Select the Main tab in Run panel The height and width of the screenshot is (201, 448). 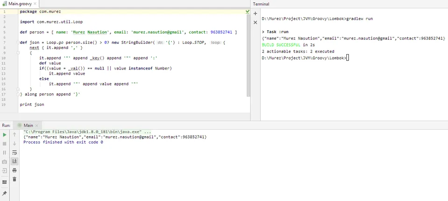[28, 125]
